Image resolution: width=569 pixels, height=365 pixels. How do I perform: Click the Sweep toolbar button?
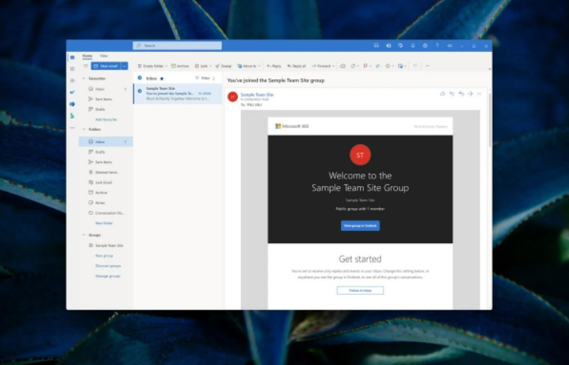pos(223,66)
